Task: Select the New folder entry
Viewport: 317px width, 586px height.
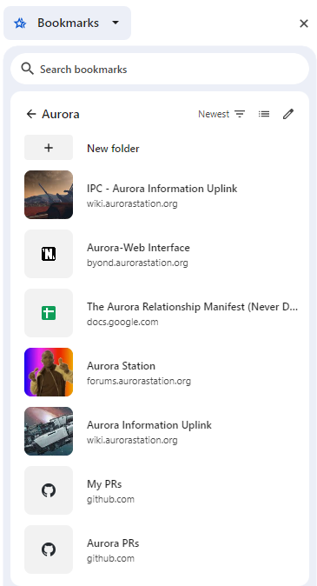Action: [162, 148]
